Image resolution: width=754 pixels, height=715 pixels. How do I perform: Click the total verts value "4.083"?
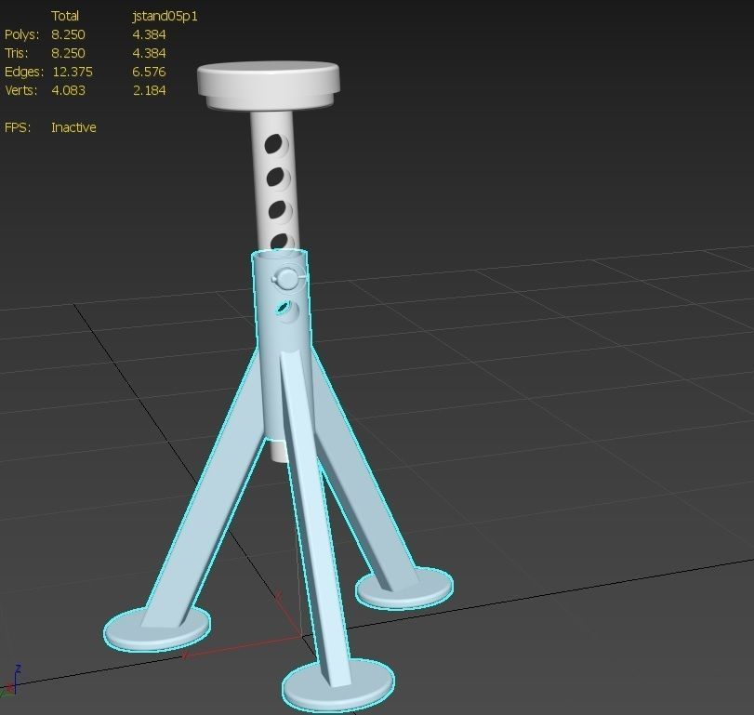(68, 90)
